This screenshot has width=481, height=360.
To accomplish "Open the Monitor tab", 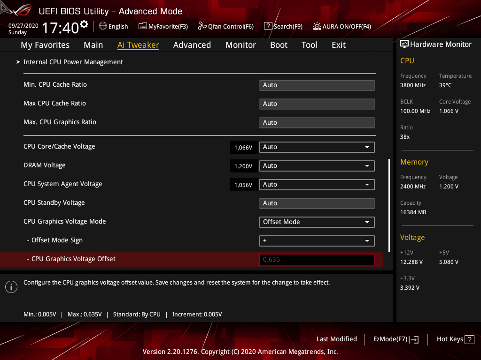I will 241,45.
